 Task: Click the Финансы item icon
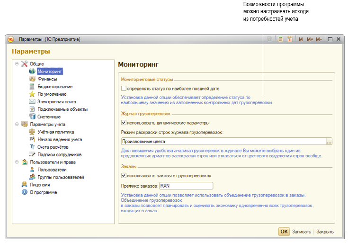[32, 79]
